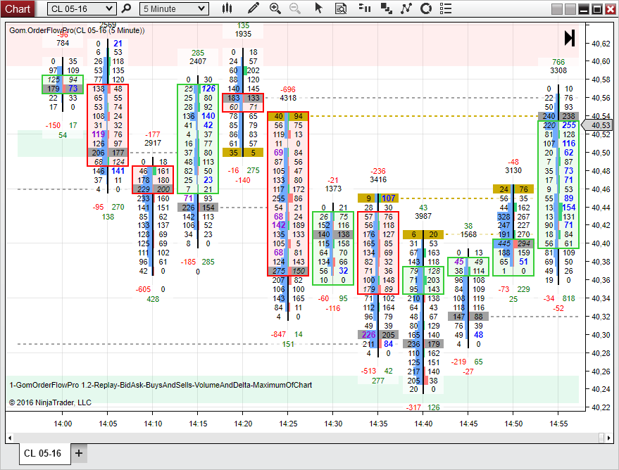Click the horizontal scrollbar right arrow

[x=610, y=438]
